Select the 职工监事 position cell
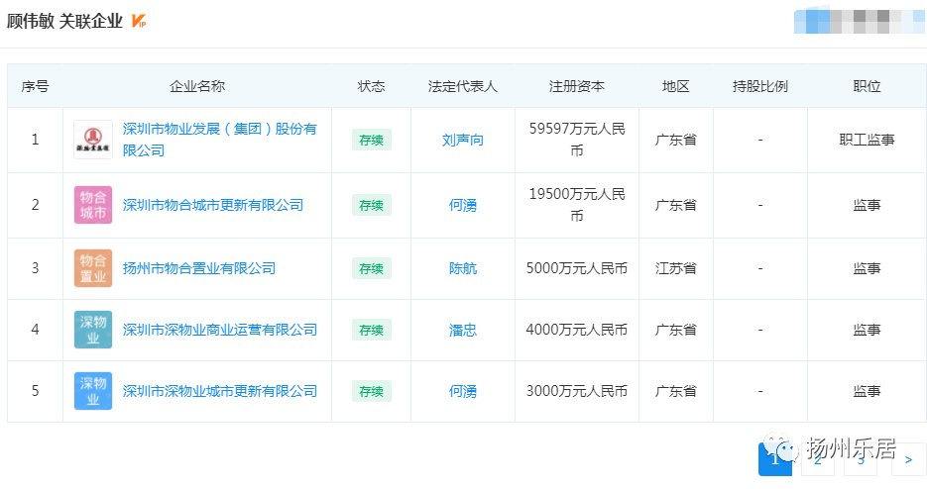The height and width of the screenshot is (489, 927). [x=867, y=140]
